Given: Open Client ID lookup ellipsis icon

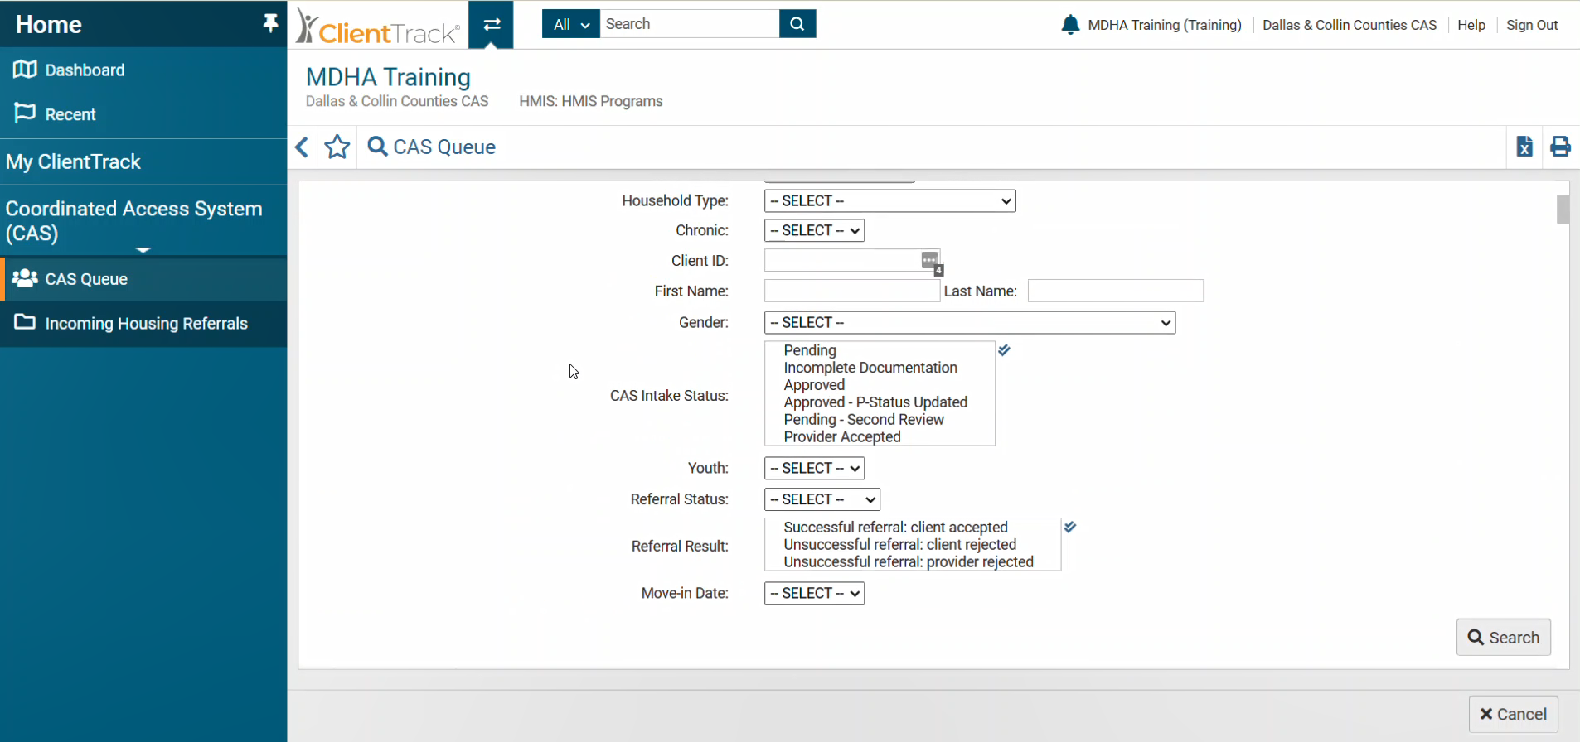Looking at the screenshot, I should pyautogui.click(x=930, y=261).
